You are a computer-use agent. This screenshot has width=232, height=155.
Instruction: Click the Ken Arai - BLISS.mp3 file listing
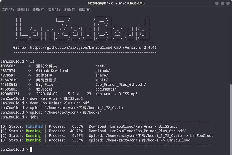(116, 94)
